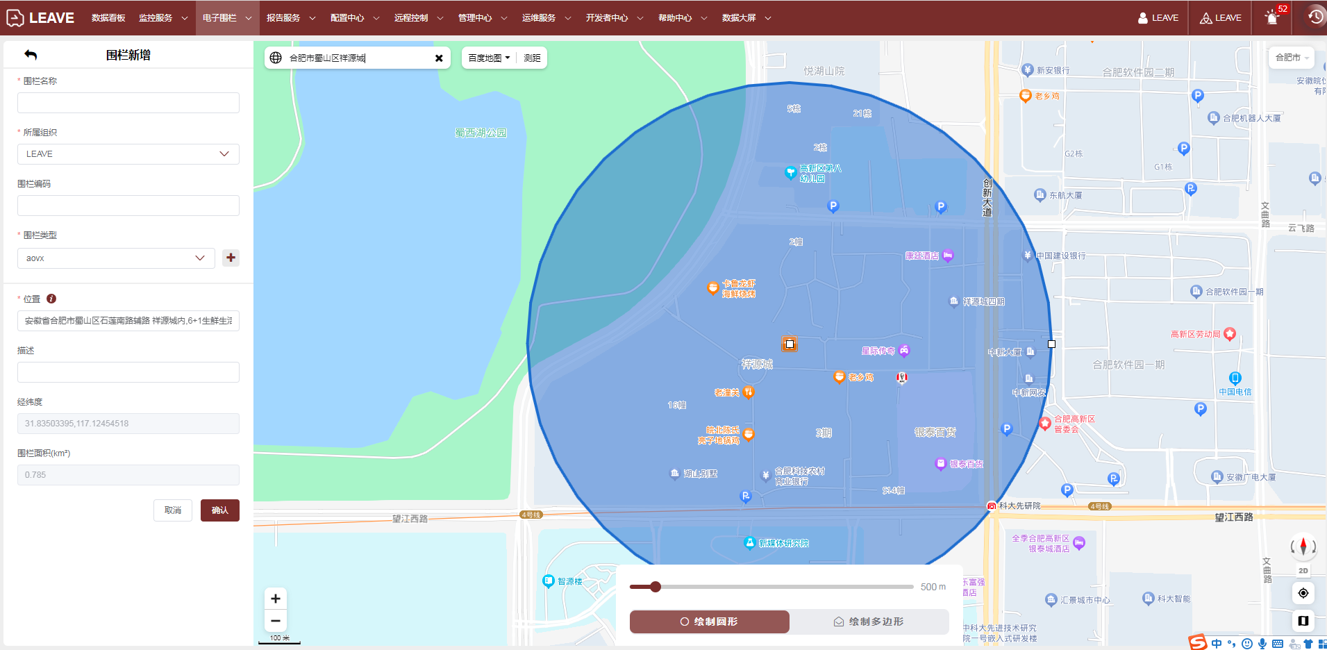
Task: Open the 围栏类型 aovx dropdown
Action: [116, 258]
